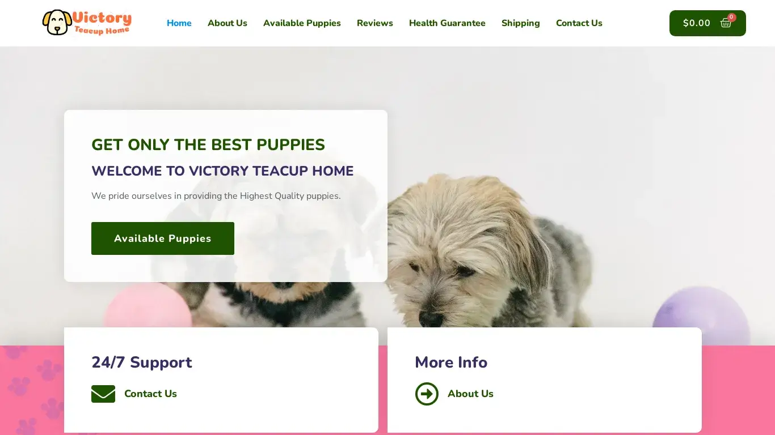Click the circled arrow icon under More Info
Screen dimensions: 775x435
tap(427, 394)
